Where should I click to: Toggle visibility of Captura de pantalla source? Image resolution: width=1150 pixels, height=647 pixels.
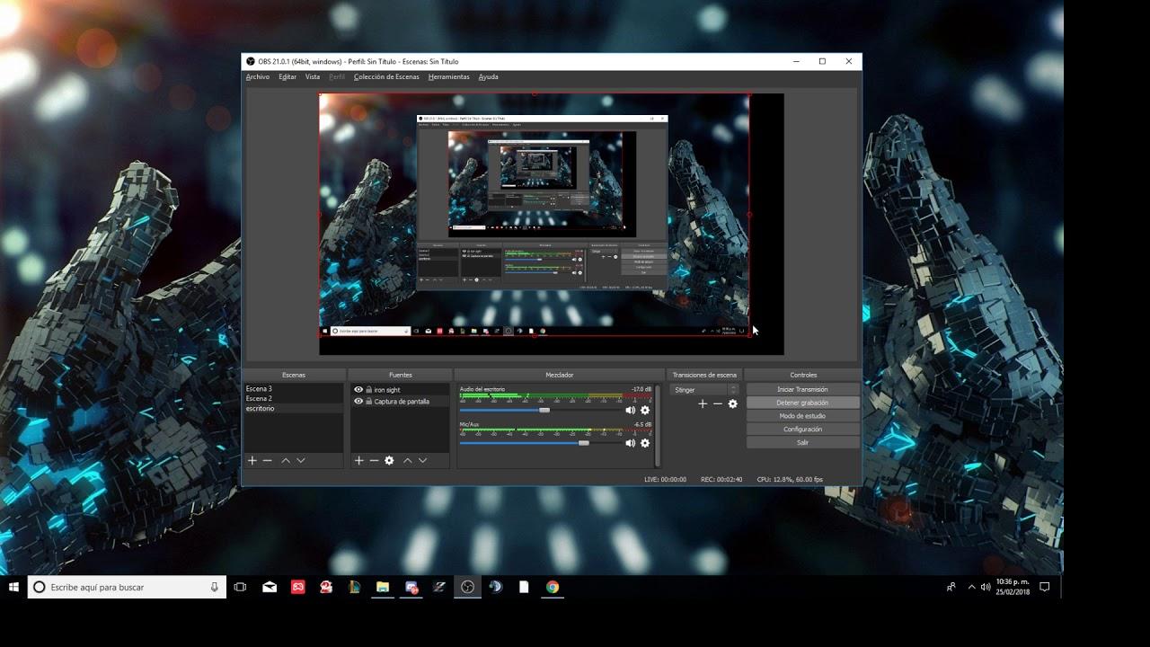tap(358, 402)
